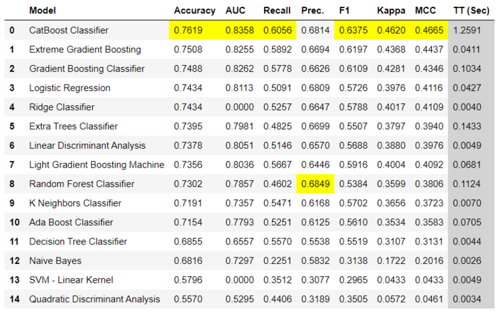Select the Random Forest Classifier model name
The height and width of the screenshot is (311, 497).
tap(78, 184)
